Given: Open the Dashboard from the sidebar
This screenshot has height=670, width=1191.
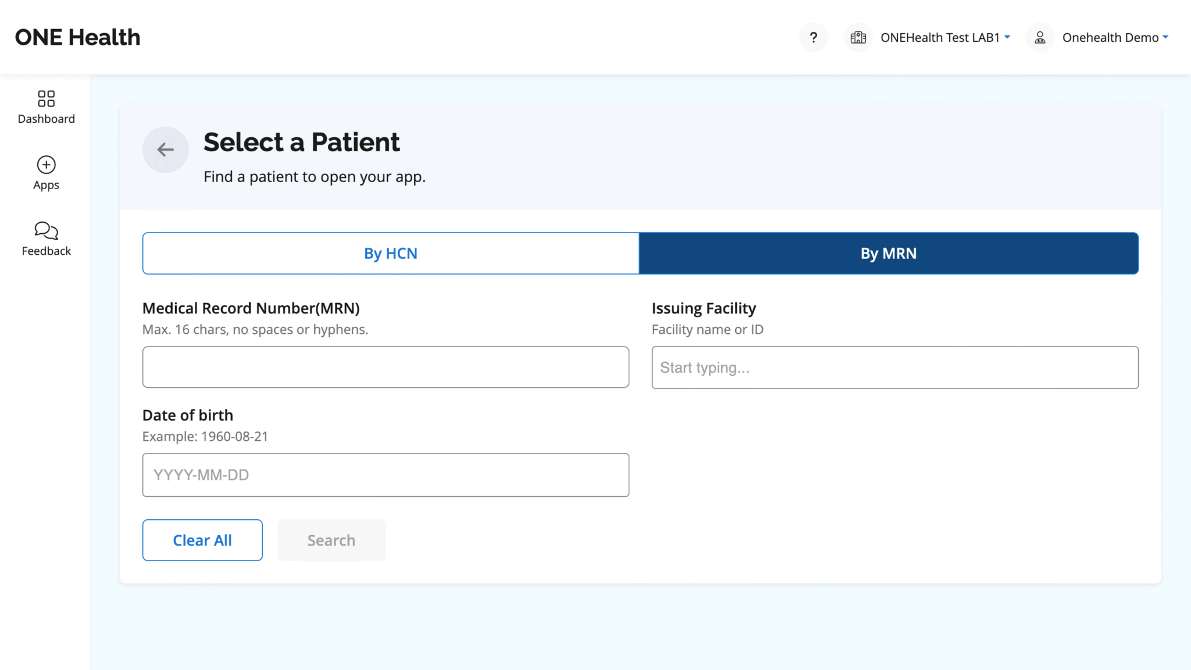Looking at the screenshot, I should click(x=45, y=106).
